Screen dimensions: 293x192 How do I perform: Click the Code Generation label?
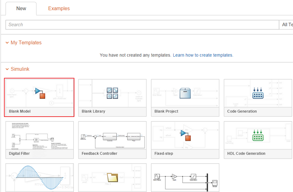click(x=242, y=112)
